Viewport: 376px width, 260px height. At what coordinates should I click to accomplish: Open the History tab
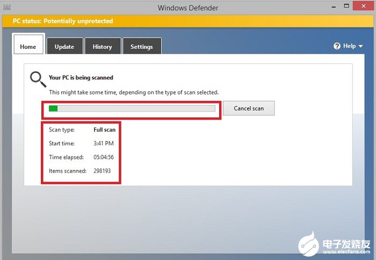pos(103,46)
